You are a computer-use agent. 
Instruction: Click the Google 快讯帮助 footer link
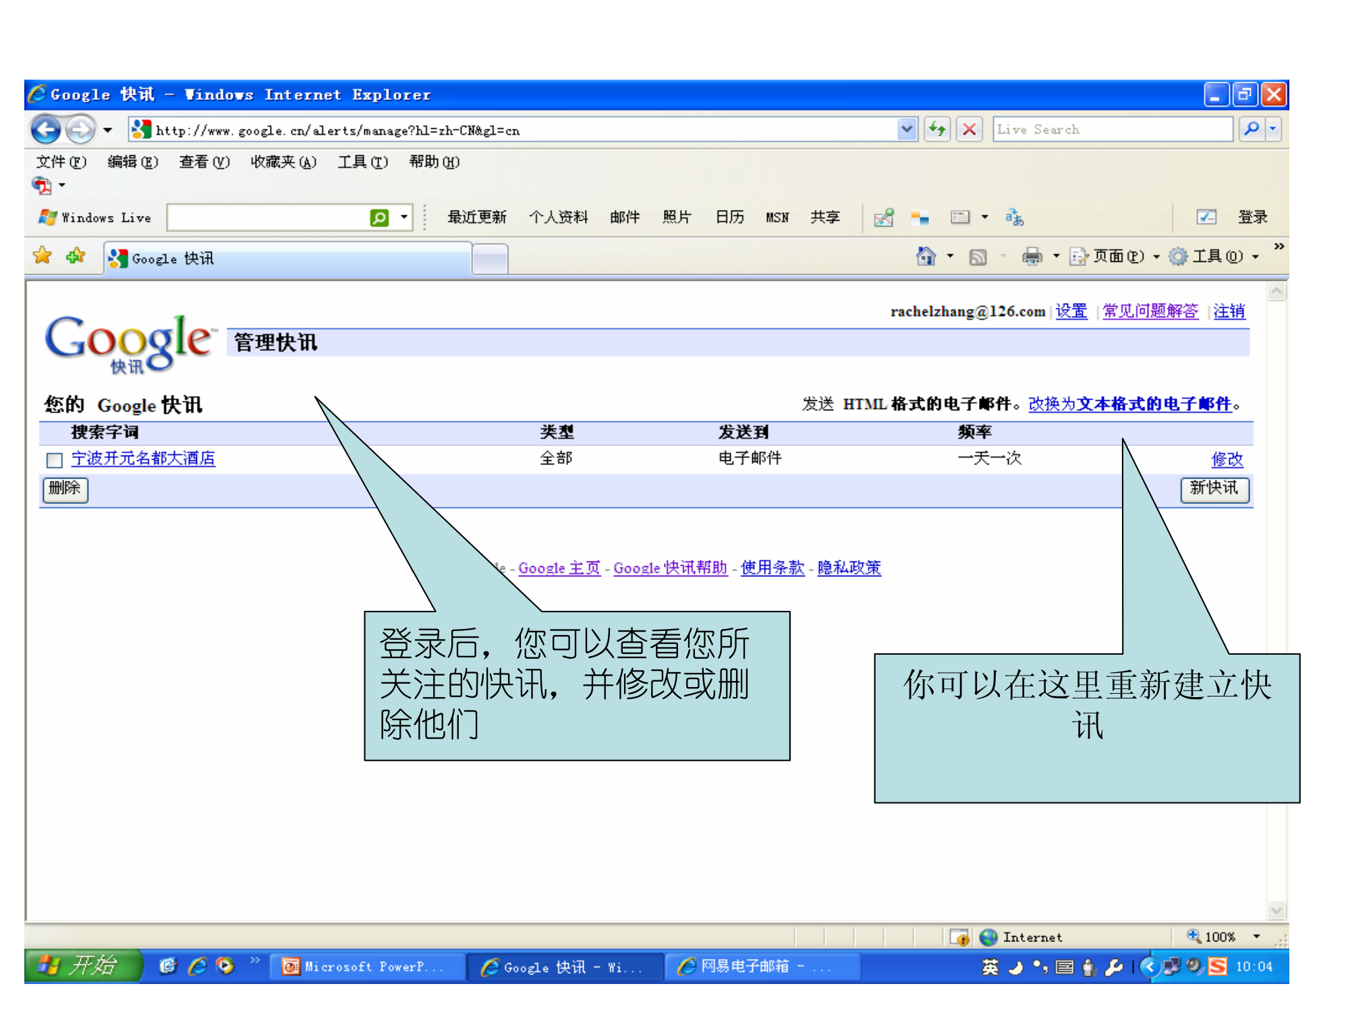[x=670, y=568]
